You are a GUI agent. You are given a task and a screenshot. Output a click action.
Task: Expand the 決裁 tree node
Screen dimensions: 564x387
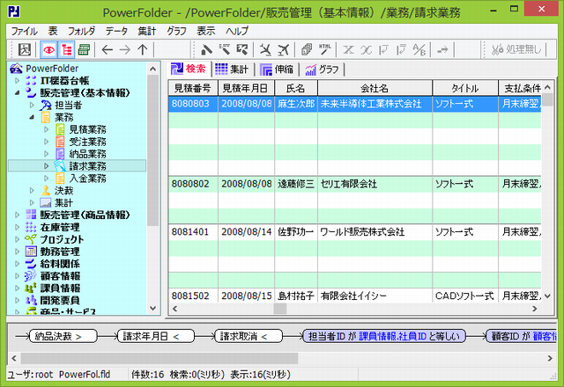[32, 191]
